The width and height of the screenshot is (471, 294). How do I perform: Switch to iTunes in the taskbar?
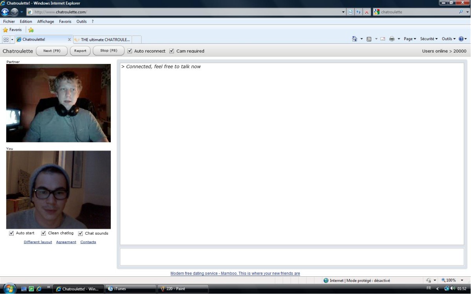pyautogui.click(x=130, y=289)
